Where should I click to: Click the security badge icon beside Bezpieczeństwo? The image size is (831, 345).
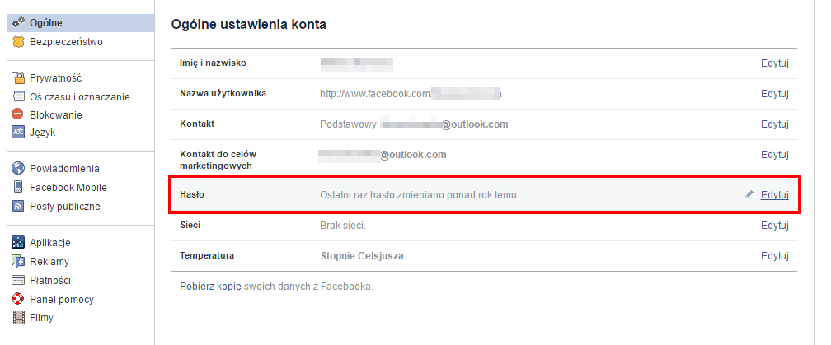pos(18,41)
